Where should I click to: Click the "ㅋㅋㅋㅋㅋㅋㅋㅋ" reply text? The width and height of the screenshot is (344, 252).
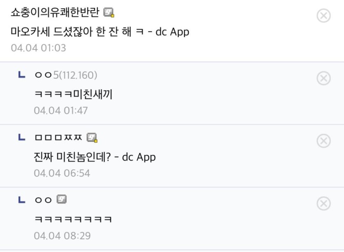point(73,219)
